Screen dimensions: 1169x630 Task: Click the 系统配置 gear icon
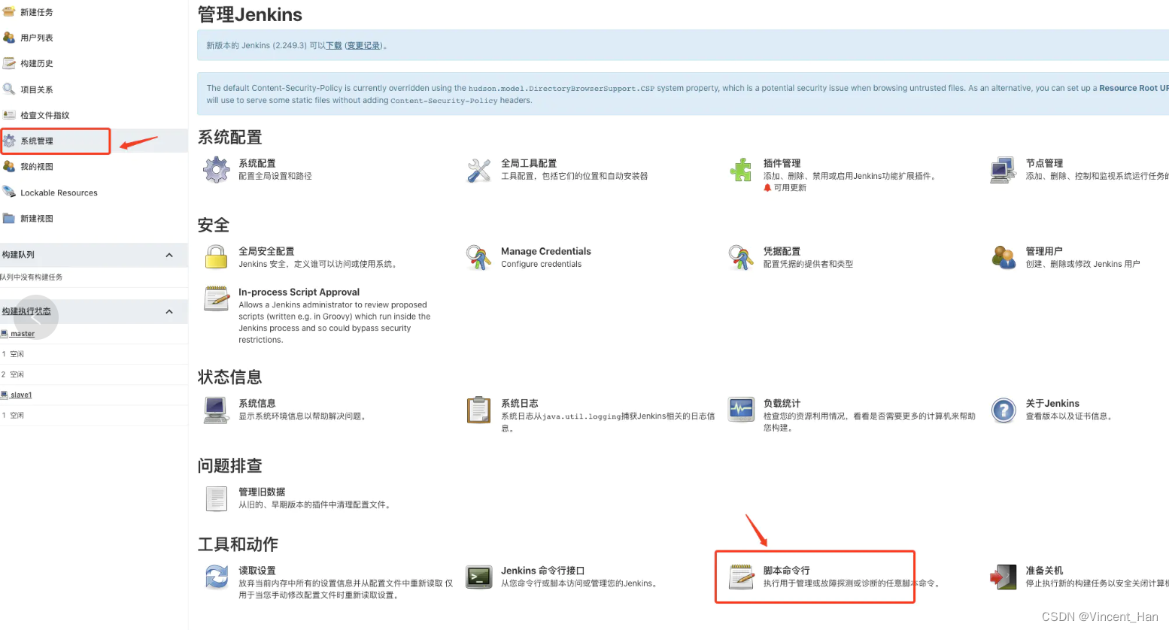pyautogui.click(x=217, y=170)
